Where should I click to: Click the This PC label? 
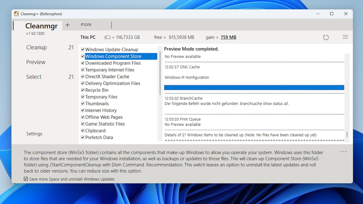click(x=88, y=37)
